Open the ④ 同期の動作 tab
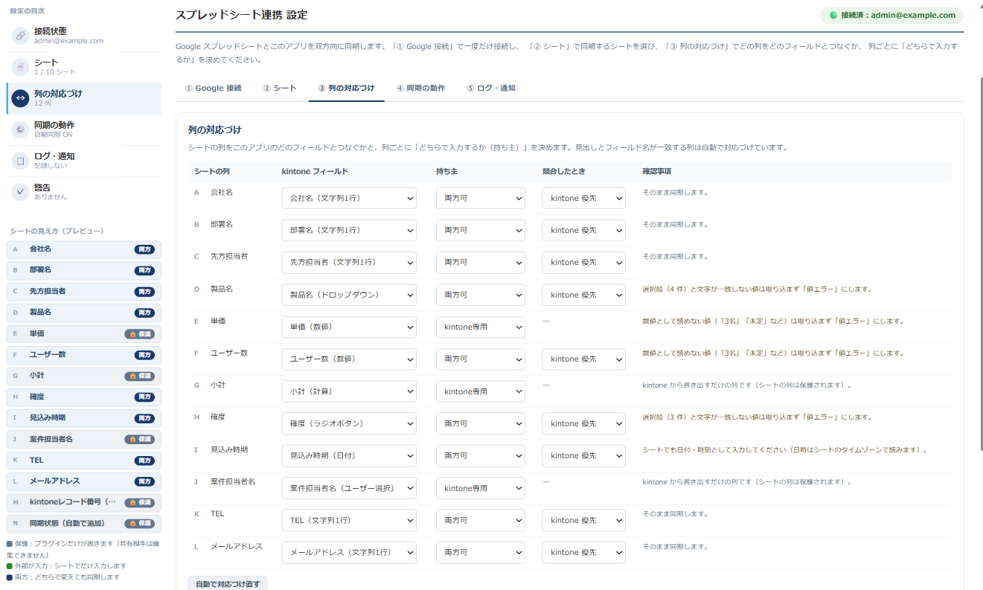The height and width of the screenshot is (590, 983). click(x=420, y=88)
